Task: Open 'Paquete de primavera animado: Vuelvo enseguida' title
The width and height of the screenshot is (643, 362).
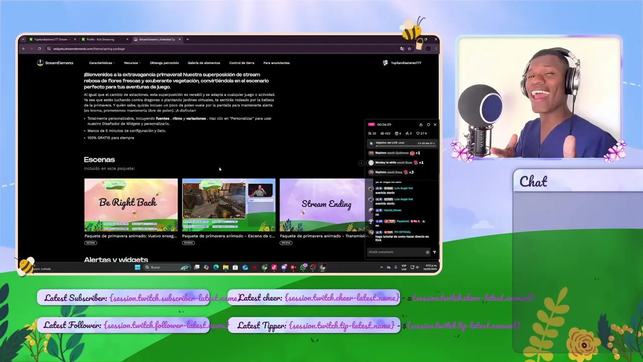Action: 131,236
